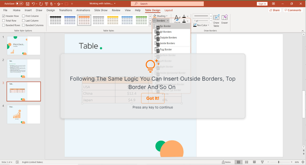This screenshot has height=165, width=306.
Task: Select the Eraser tool
Action: click(224, 19)
